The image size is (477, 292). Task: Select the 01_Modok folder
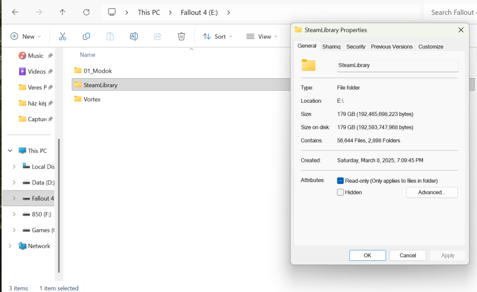[93, 70]
